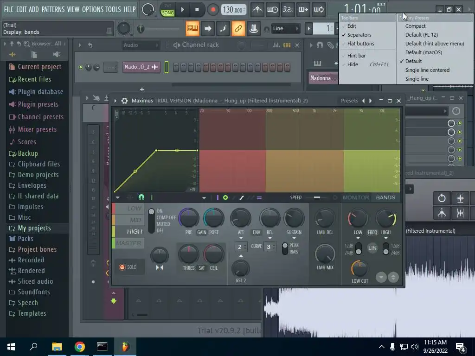Click Hide toolbars option
Screen dimensions: 475x356
coord(353,64)
